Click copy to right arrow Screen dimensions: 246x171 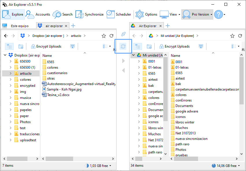pos(123,61)
